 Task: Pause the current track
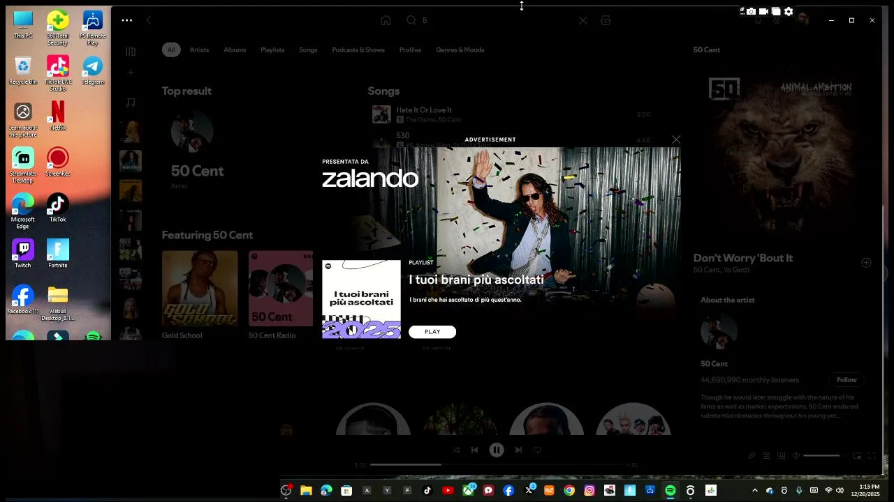pyautogui.click(x=497, y=450)
